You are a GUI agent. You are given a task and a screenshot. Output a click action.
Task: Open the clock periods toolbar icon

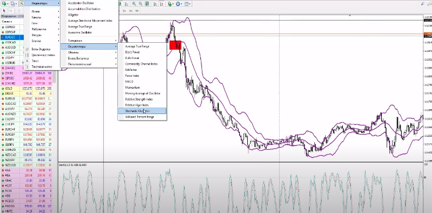pos(178,4)
